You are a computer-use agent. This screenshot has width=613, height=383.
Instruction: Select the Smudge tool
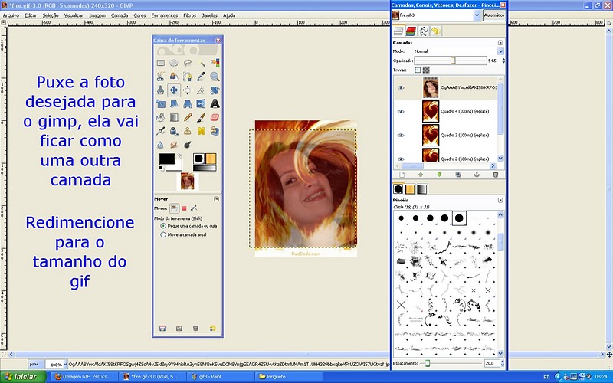click(x=174, y=145)
